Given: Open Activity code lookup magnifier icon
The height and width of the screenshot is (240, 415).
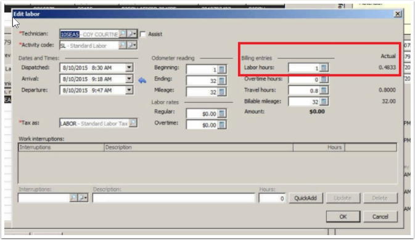Looking at the screenshot, I should pyautogui.click(x=122, y=45).
